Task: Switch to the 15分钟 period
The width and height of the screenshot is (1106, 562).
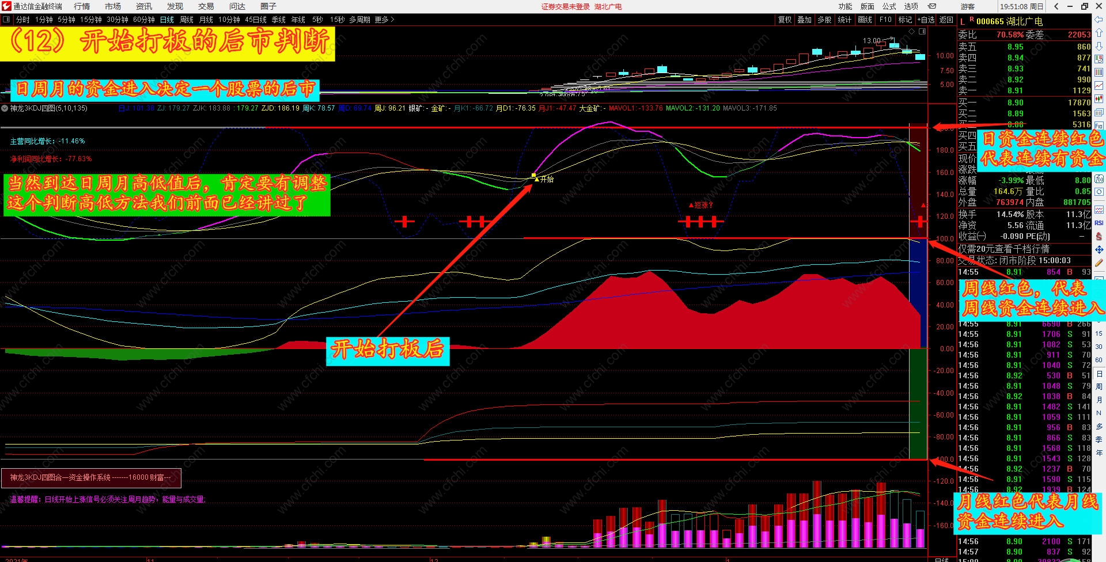Action: pos(91,20)
